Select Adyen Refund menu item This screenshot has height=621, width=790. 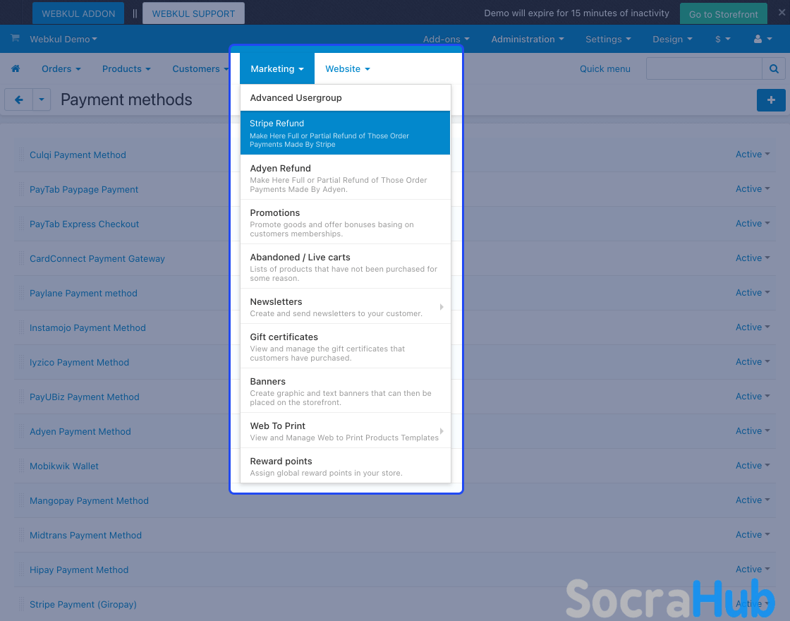pyautogui.click(x=345, y=178)
